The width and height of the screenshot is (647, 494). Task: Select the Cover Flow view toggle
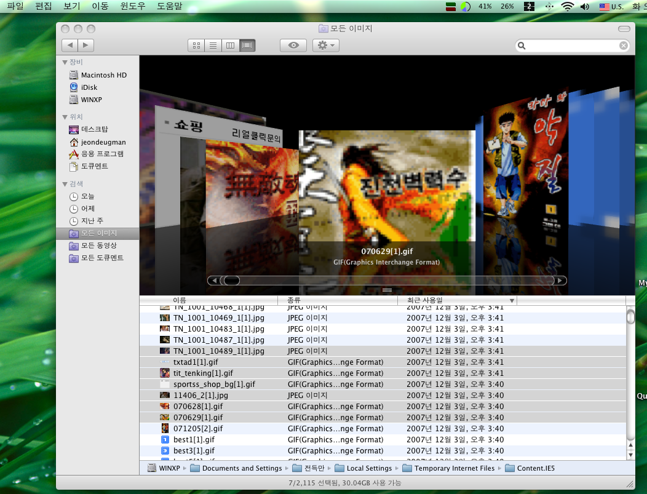point(247,46)
